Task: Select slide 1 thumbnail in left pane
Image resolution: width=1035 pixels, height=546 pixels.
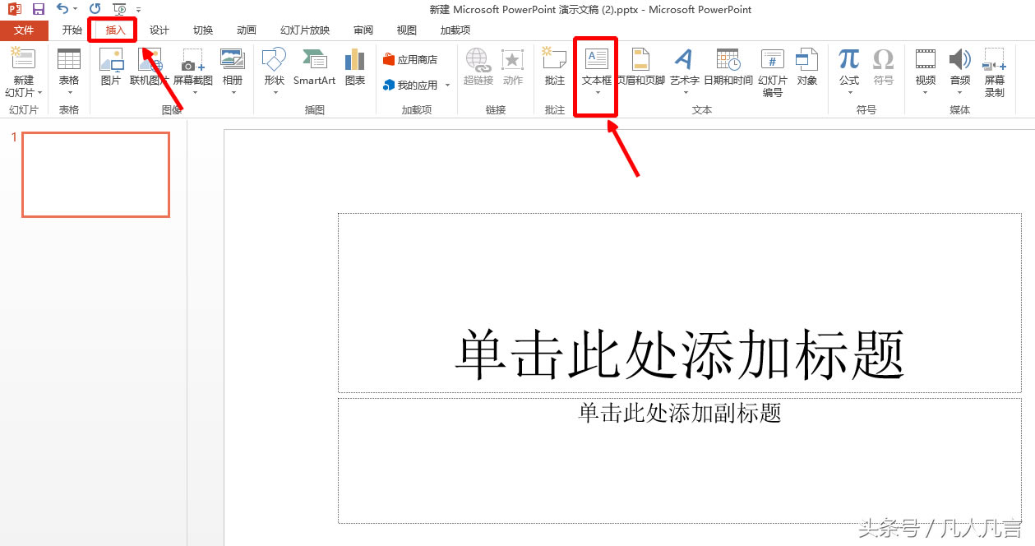Action: pos(95,174)
